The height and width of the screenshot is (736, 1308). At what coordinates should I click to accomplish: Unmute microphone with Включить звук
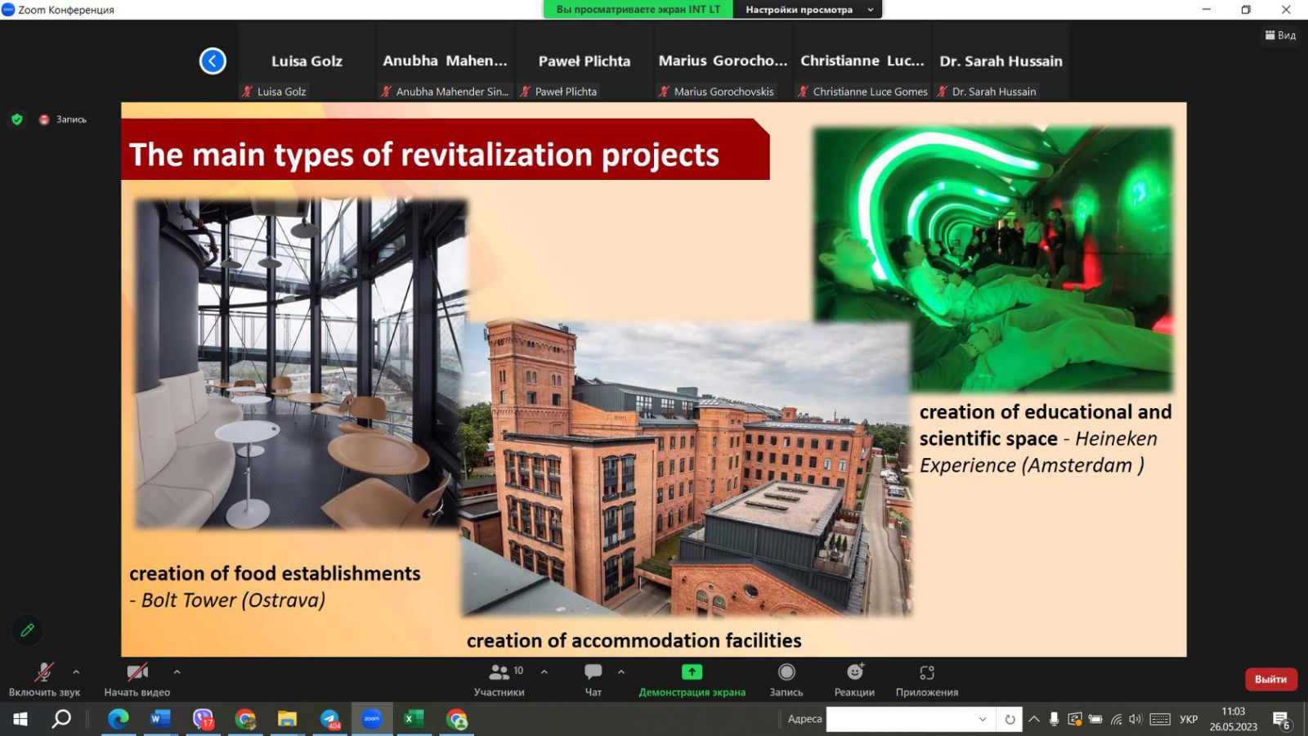[x=44, y=680]
